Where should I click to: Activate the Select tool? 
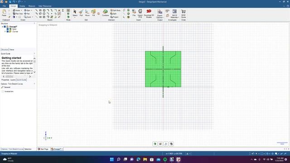[75, 12]
